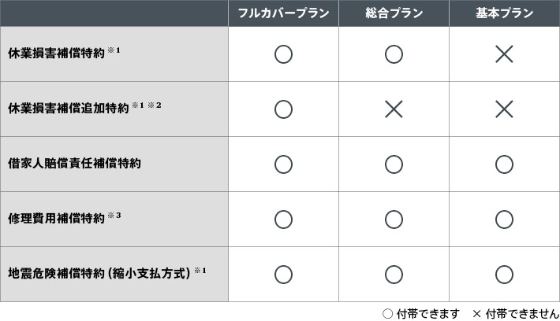
Task: Click circle for 地震危険補償特約 under フルカバープラン
Action: 283,275
